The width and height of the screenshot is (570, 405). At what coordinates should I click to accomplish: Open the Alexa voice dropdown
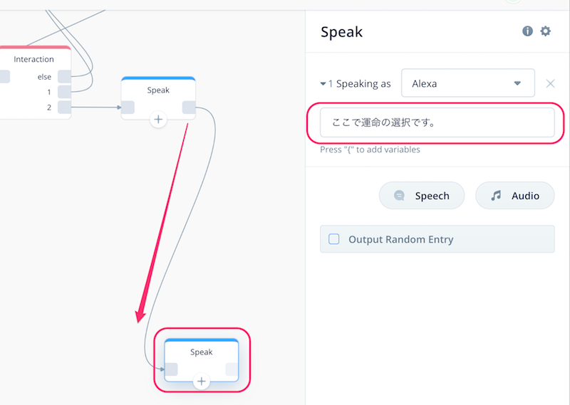tap(468, 83)
